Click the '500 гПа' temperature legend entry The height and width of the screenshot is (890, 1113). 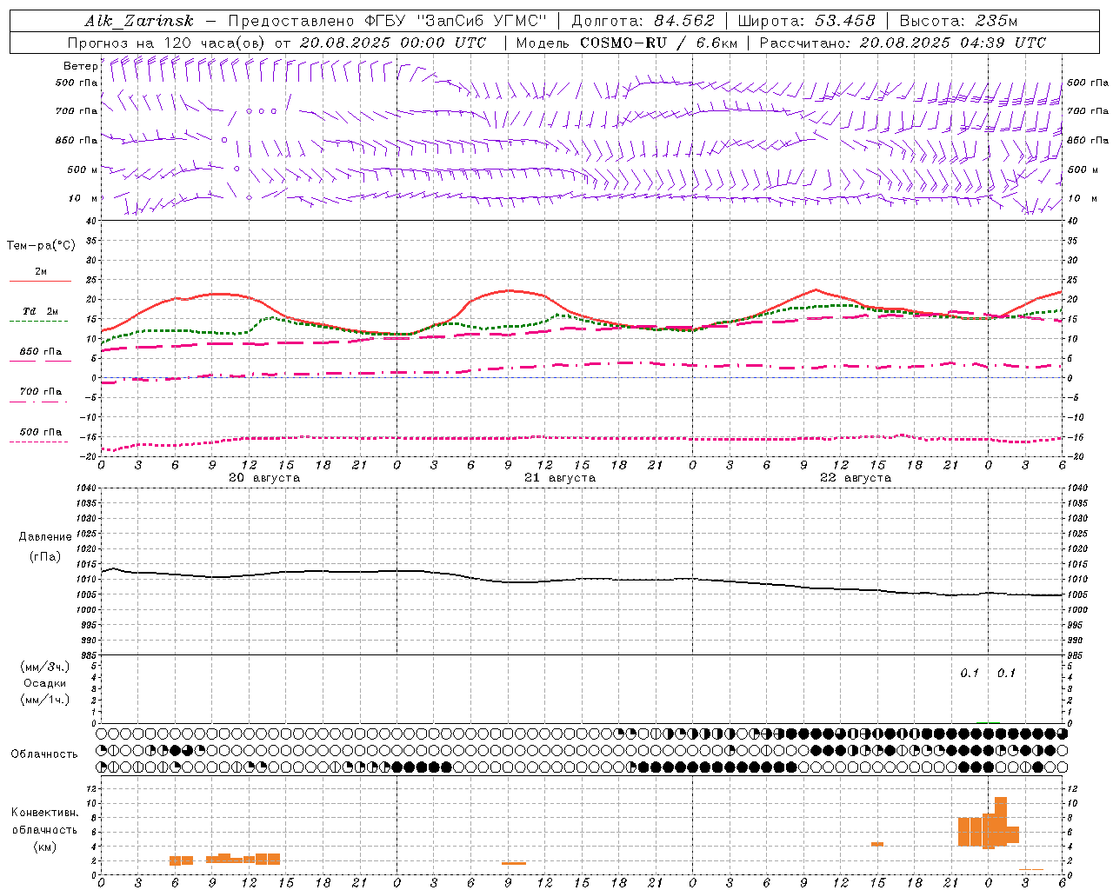pyautogui.click(x=41, y=432)
